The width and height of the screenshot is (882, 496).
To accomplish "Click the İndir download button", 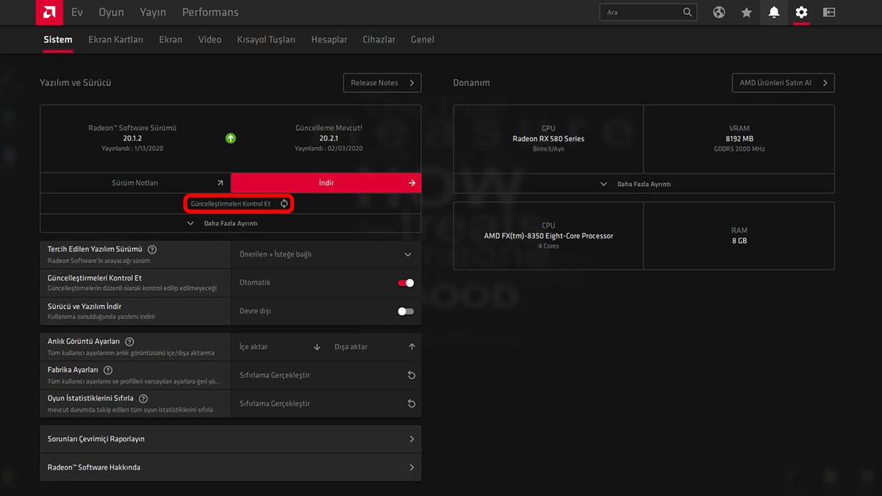I will tap(326, 183).
